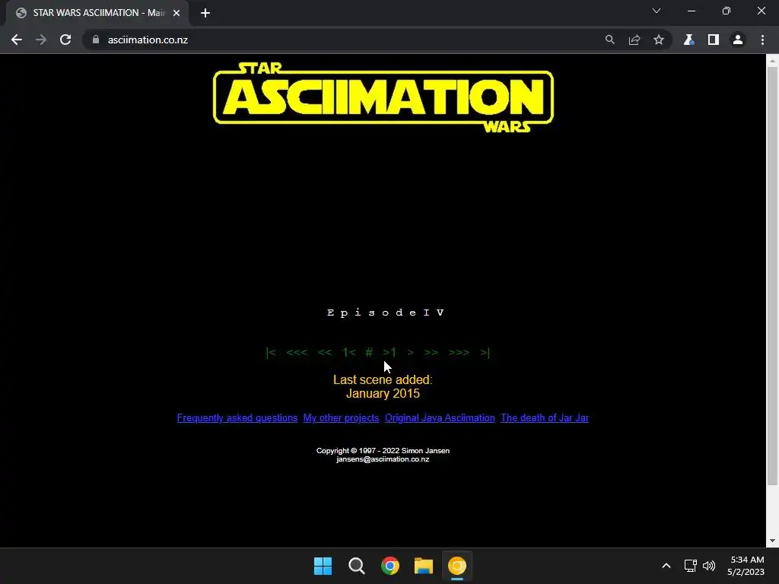Open Frequently asked questions link

237,418
